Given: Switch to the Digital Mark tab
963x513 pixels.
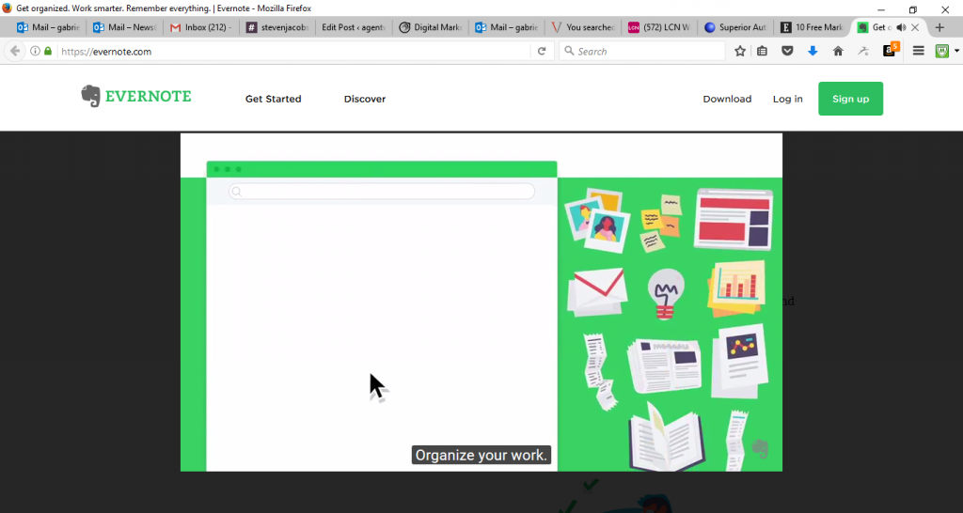Looking at the screenshot, I should tap(431, 27).
